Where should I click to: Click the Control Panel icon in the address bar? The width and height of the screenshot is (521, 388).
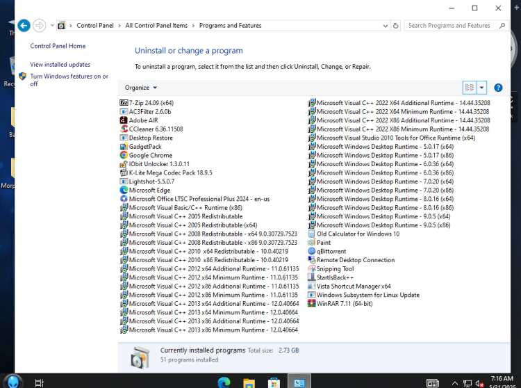[61, 26]
